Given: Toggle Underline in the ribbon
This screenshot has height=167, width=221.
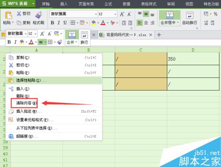Looking at the screenshot, I should click(x=65, y=23).
